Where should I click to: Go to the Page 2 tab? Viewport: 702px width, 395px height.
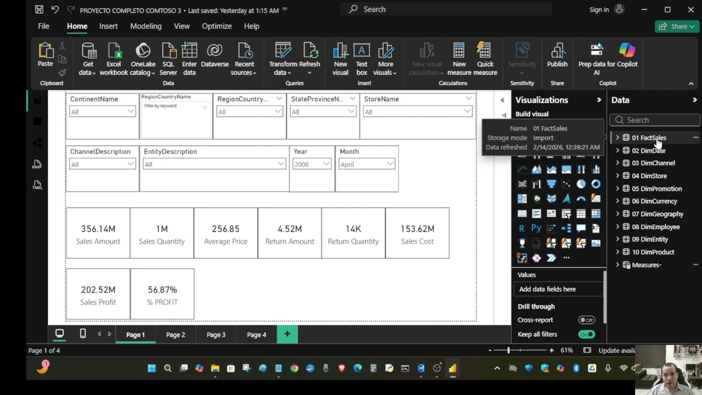(175, 335)
